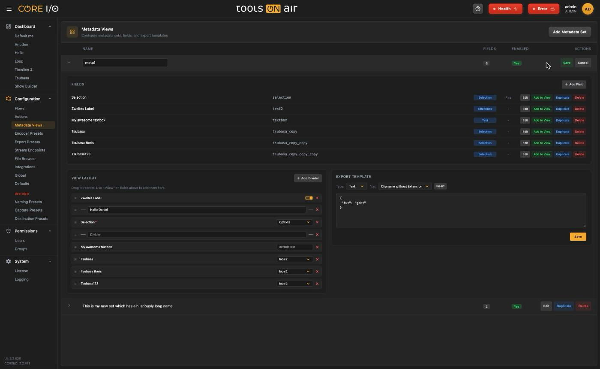The image size is (600, 369).
Task: Insert the selected variable into template
Action: (440, 186)
